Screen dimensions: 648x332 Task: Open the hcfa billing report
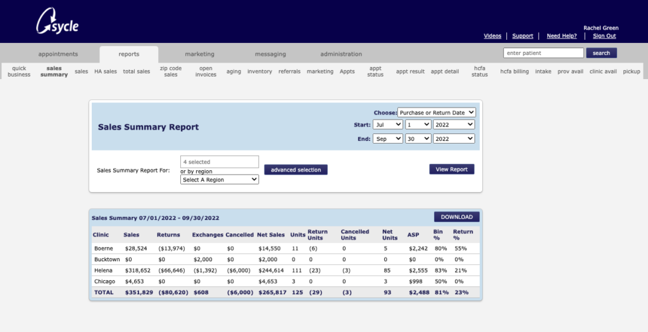(514, 71)
